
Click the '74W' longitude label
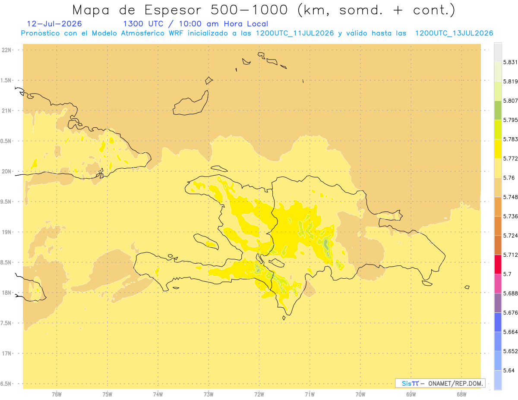(x=158, y=394)
